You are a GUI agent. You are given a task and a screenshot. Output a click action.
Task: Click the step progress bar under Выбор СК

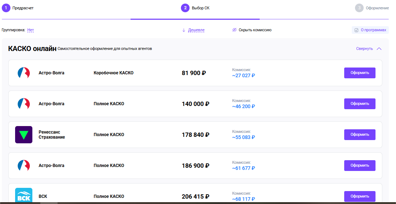point(195,19)
